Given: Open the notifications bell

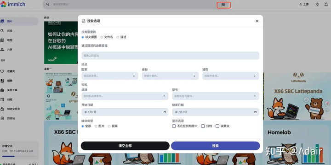Looking at the screenshot, I should point(326,5).
